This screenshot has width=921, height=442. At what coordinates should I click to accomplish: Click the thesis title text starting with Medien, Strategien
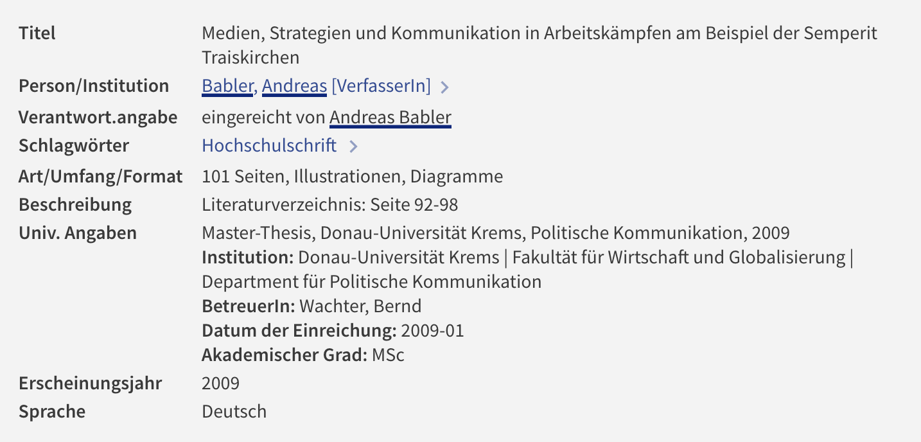(539, 45)
